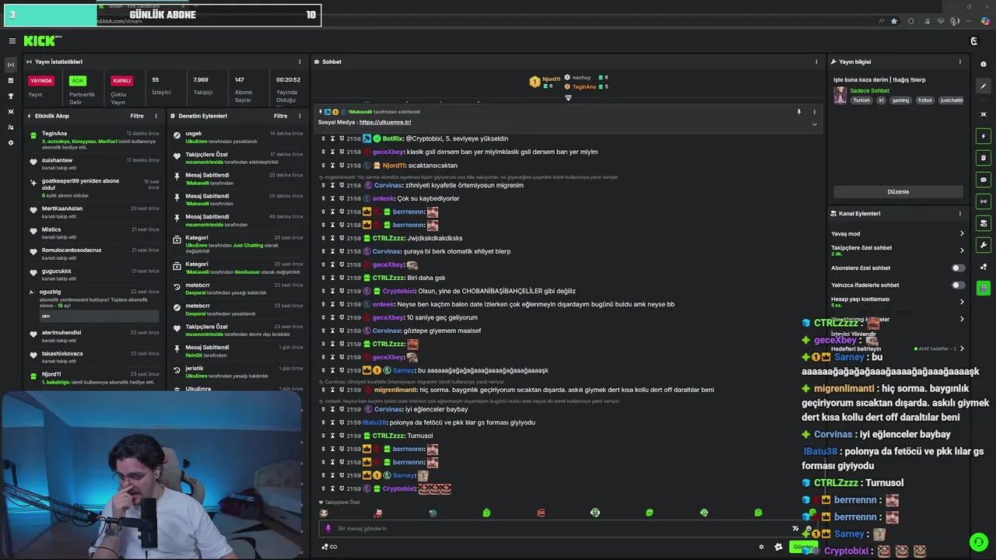
Task: Select the usgek ban moderation entry
Action: click(x=237, y=137)
